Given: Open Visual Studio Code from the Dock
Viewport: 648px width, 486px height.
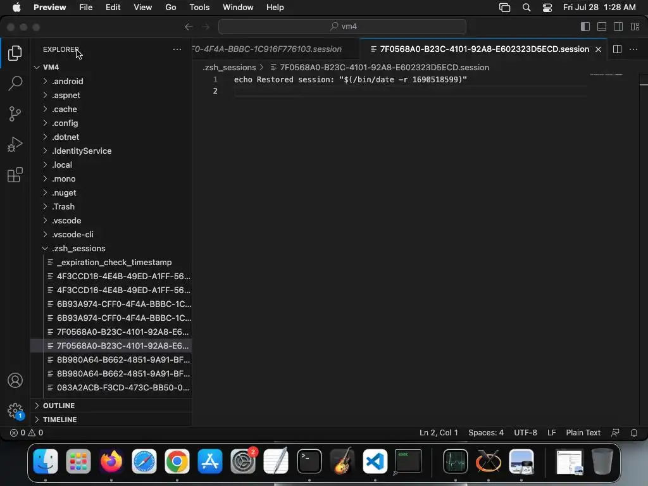Looking at the screenshot, I should pos(375,461).
